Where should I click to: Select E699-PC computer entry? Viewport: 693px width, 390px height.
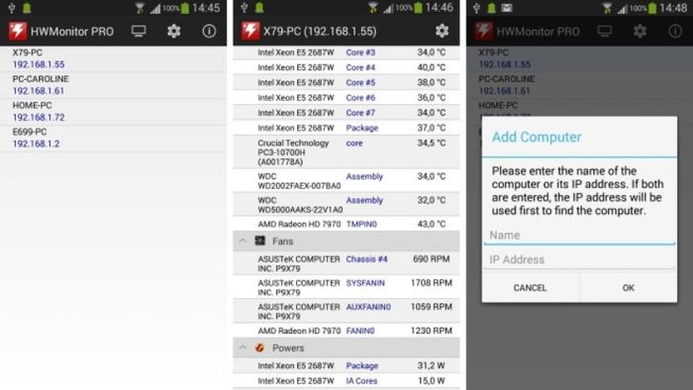tap(113, 138)
